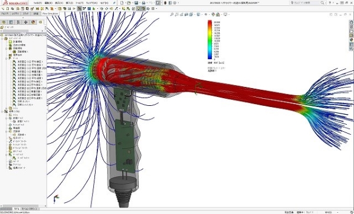
Task: Toggle the highlighted lightbulb icon in the Flow Simulation toolbar
Action: (x=139, y=9)
